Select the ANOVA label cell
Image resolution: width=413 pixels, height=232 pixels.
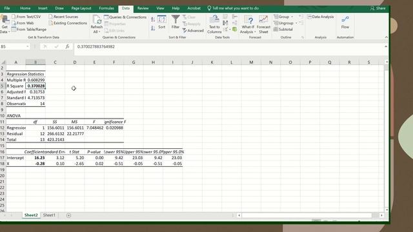(15, 116)
